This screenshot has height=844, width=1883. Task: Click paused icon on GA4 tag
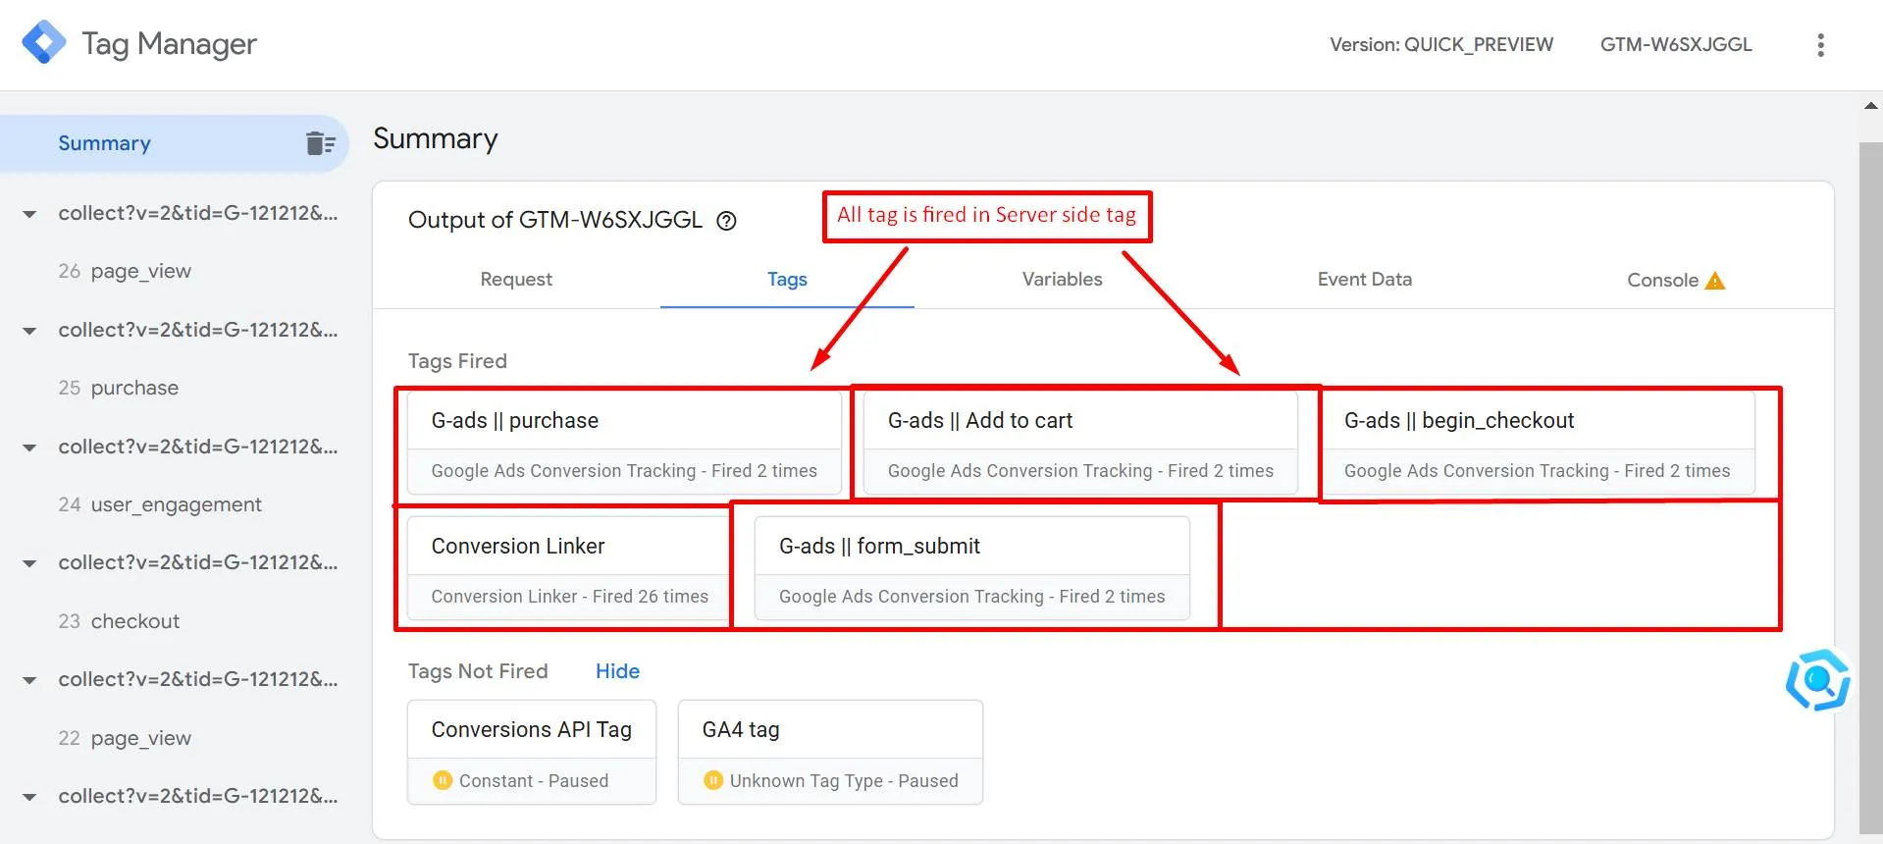[713, 780]
